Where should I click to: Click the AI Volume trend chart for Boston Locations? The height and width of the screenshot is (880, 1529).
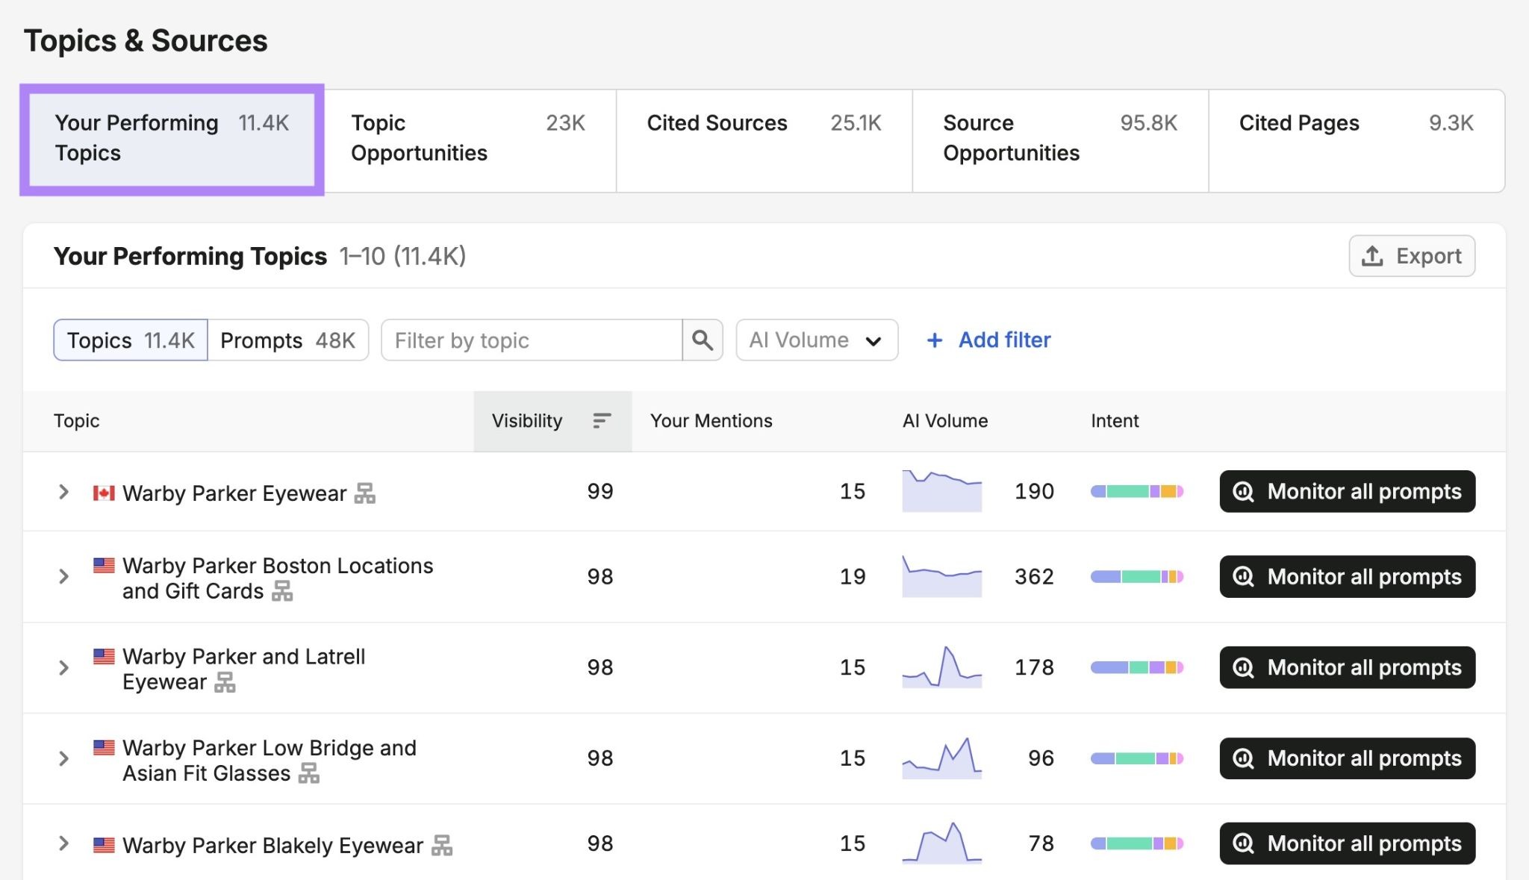(942, 575)
